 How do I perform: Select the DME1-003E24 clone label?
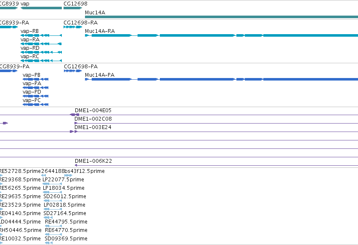(93, 127)
